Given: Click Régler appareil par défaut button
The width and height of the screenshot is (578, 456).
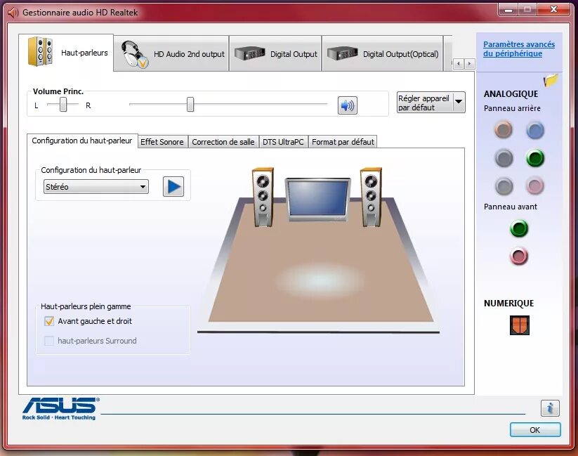Looking at the screenshot, I should [x=424, y=103].
